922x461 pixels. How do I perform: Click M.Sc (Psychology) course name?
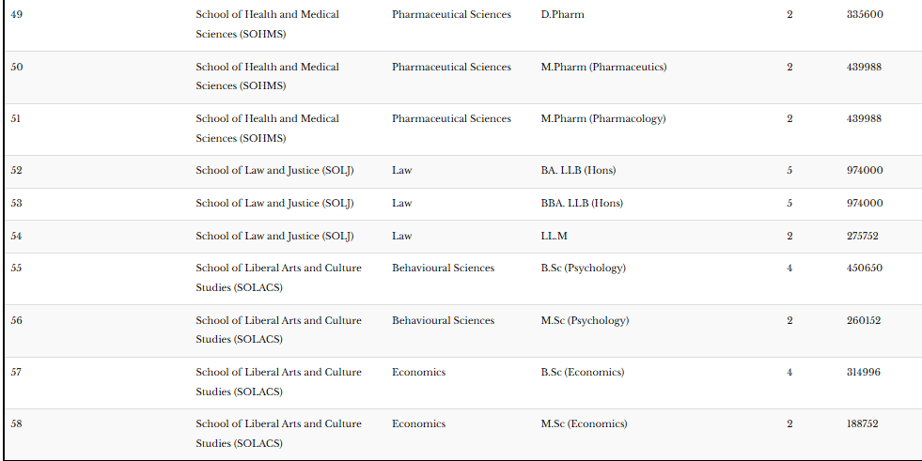point(585,320)
